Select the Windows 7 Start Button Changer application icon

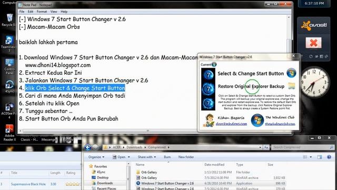click(138, 183)
